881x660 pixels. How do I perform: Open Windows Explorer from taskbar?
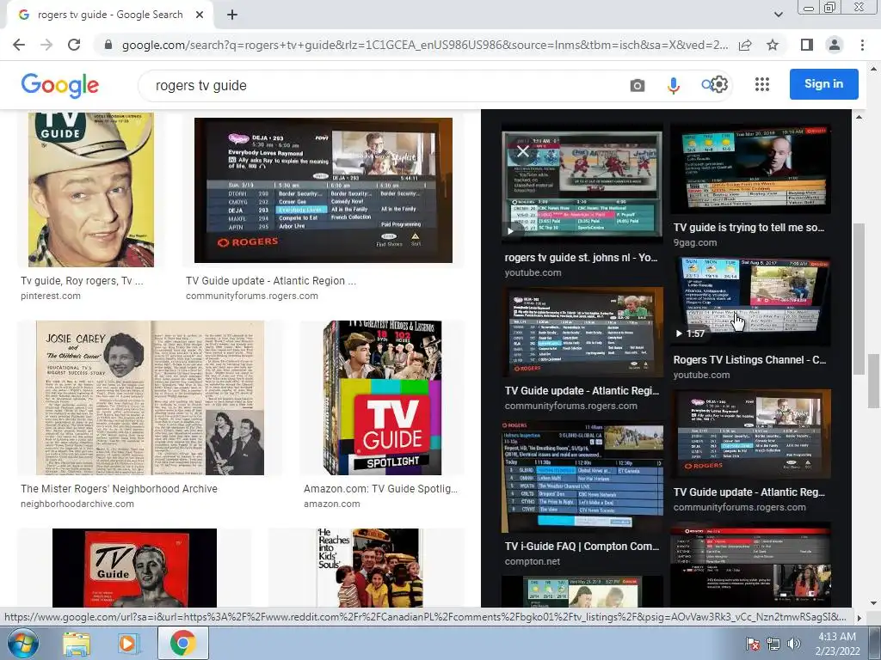coord(76,644)
